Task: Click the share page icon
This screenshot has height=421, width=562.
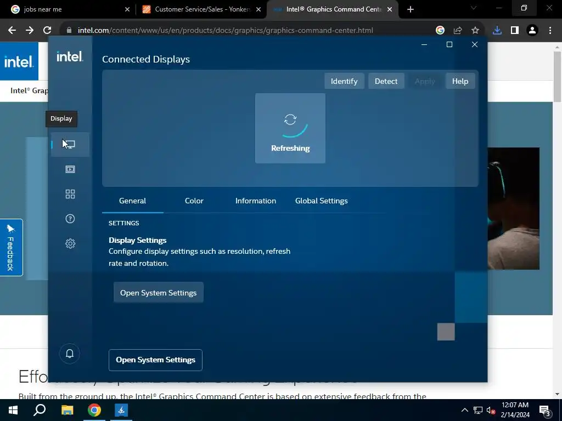Action: (458, 31)
